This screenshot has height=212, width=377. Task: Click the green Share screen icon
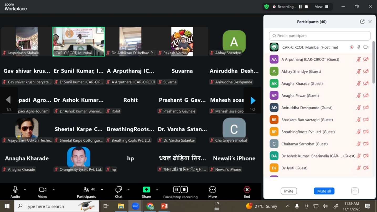pos(146,190)
